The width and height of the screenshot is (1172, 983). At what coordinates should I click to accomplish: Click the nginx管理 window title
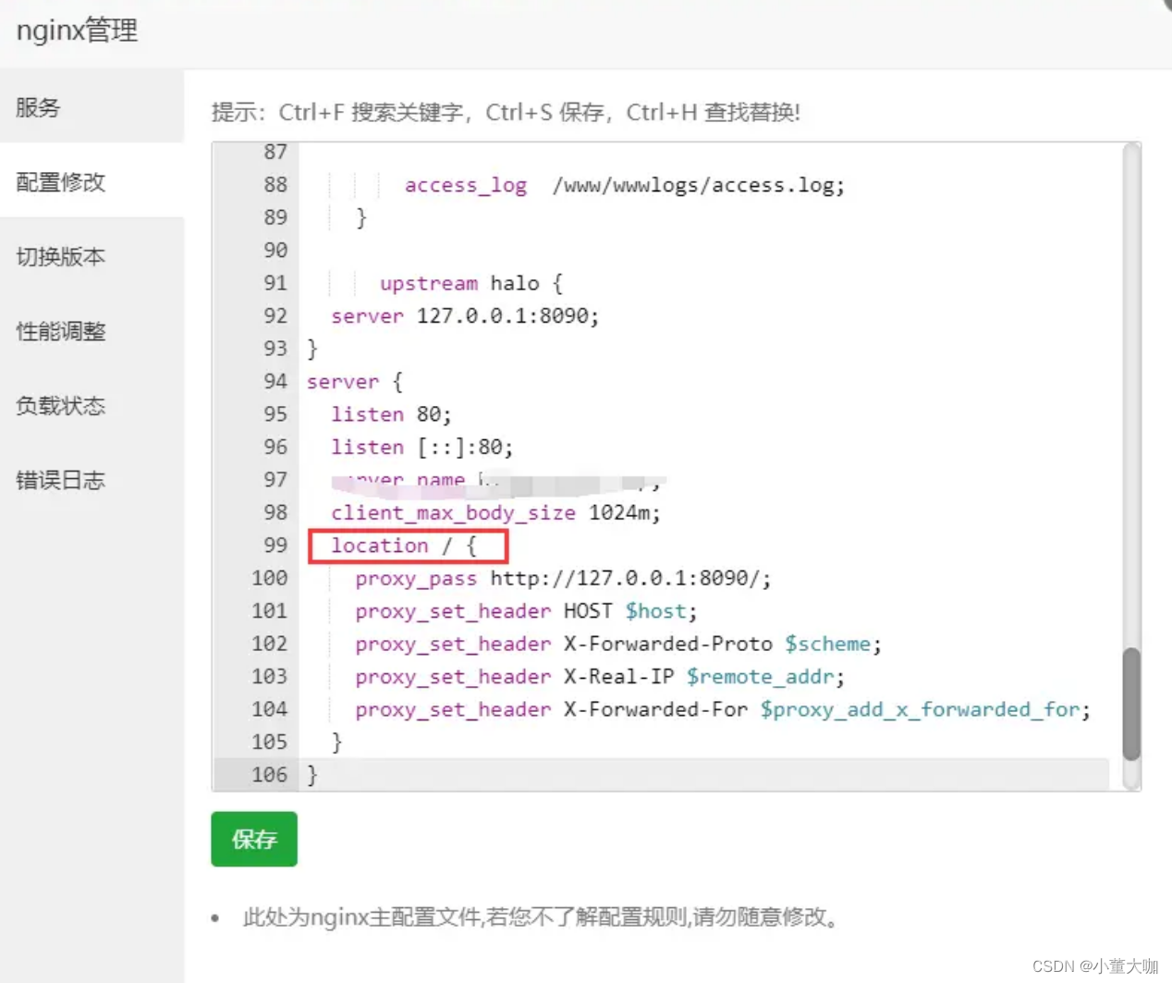pyautogui.click(x=77, y=31)
